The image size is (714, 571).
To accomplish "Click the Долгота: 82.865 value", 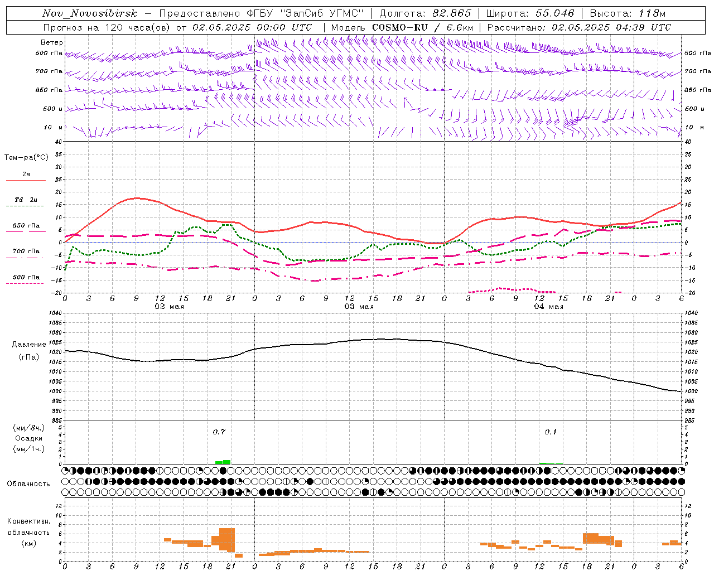I will (425, 13).
